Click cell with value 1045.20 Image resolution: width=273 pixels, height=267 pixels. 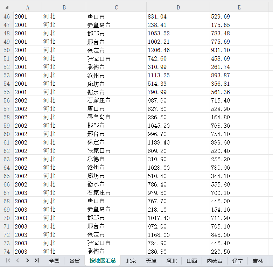click(178, 126)
